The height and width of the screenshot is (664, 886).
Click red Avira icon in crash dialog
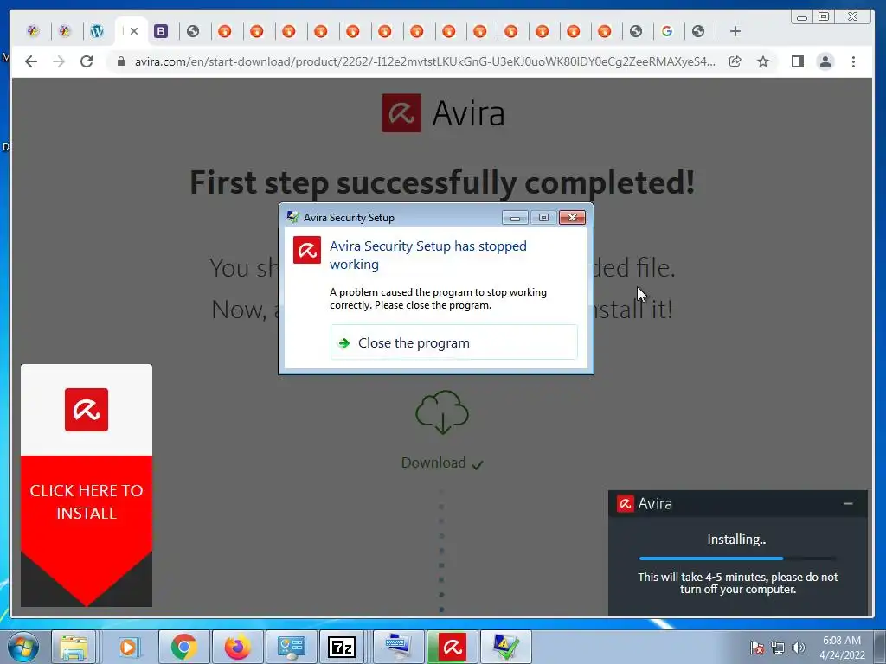click(x=307, y=250)
